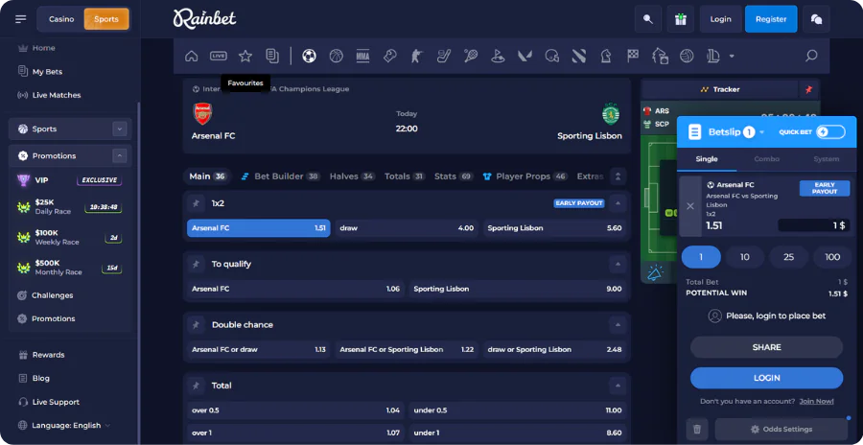
Task: Select Sporting Lisbon at 5.60 odds
Action: [x=555, y=228]
